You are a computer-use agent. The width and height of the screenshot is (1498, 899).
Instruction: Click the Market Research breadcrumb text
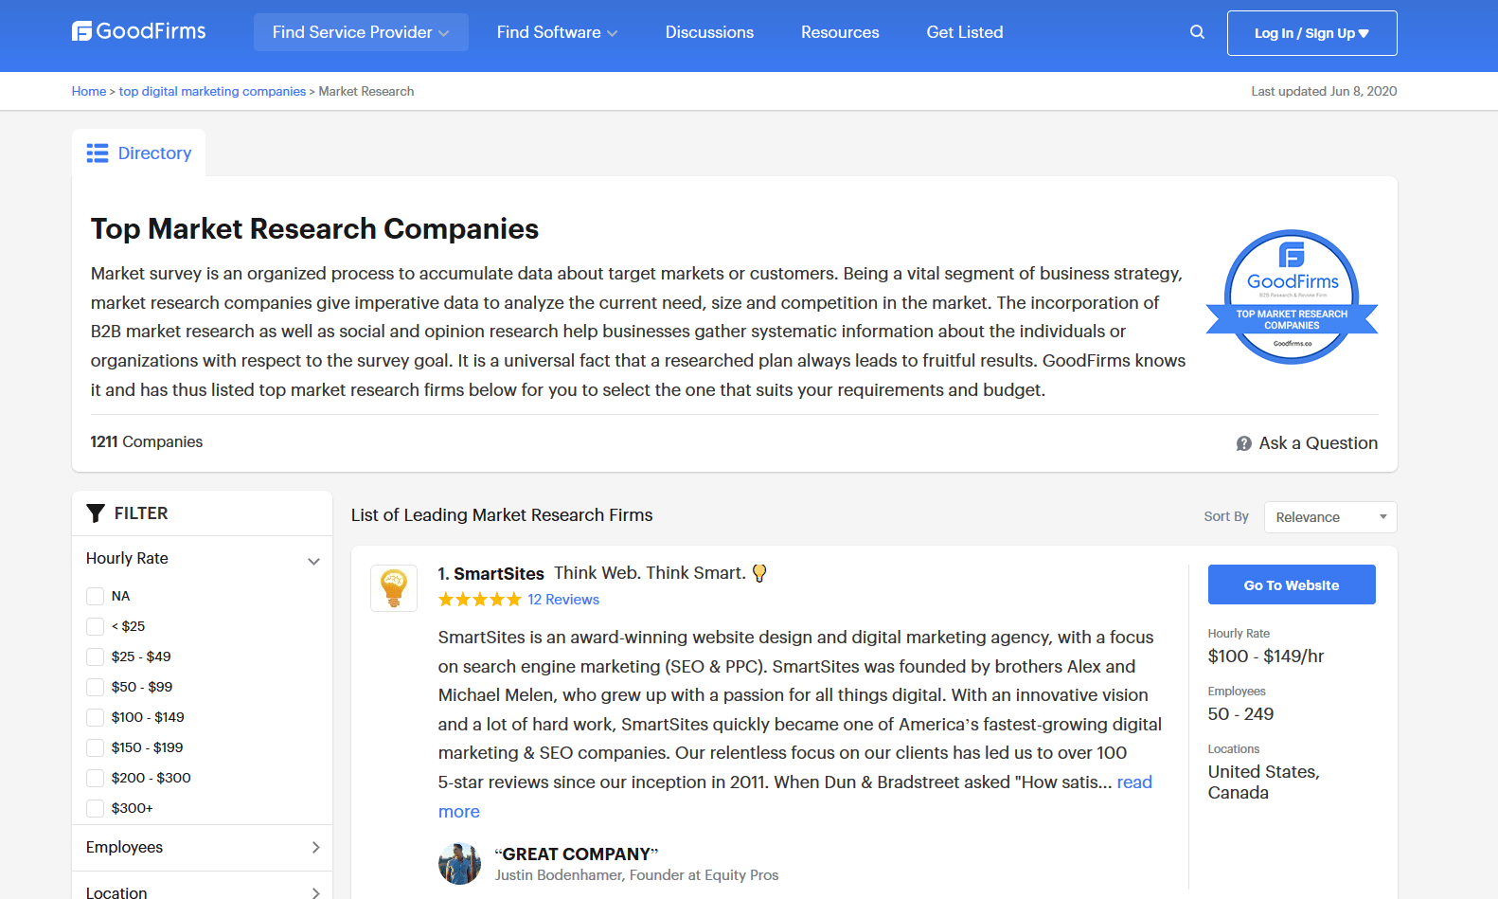coord(366,92)
